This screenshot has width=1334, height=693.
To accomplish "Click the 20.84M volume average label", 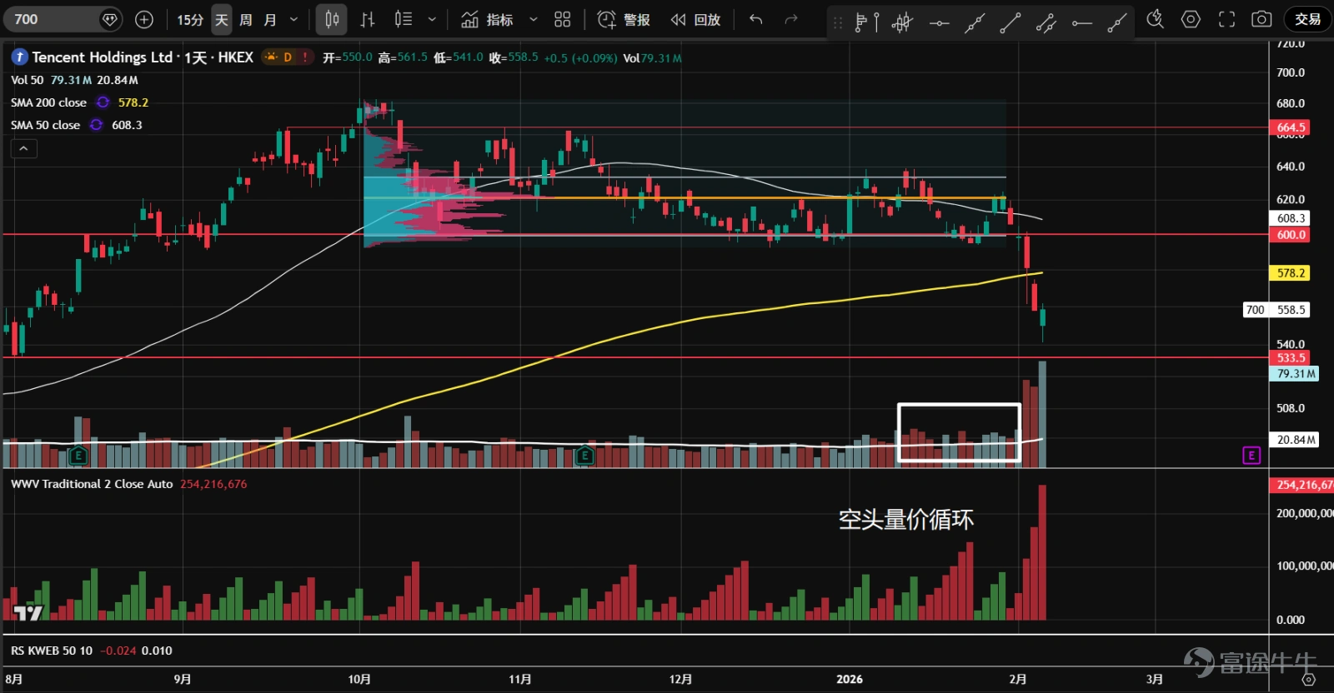I will 1295,440.
